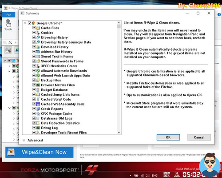Click OK to confirm customization
Image resolution: width=222 pixels, height=178 pixels.
click(x=168, y=138)
